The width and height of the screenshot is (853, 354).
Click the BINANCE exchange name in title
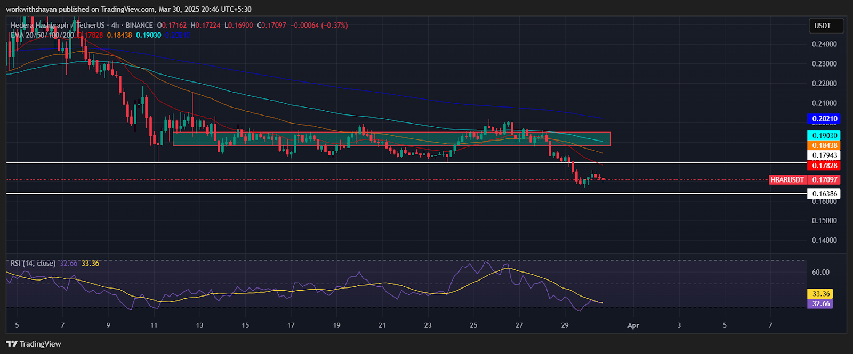point(139,25)
